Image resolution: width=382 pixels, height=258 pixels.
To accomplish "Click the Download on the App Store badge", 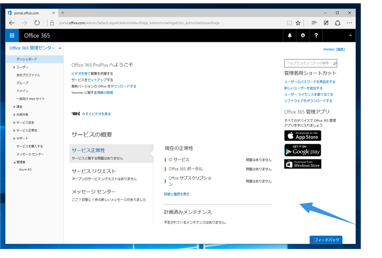I will tap(302, 136).
